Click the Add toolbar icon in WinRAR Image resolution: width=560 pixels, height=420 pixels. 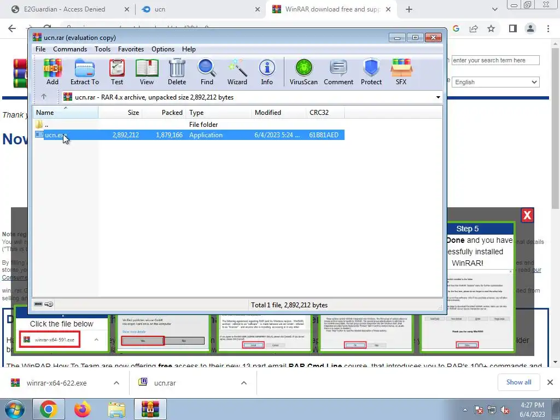click(52, 72)
